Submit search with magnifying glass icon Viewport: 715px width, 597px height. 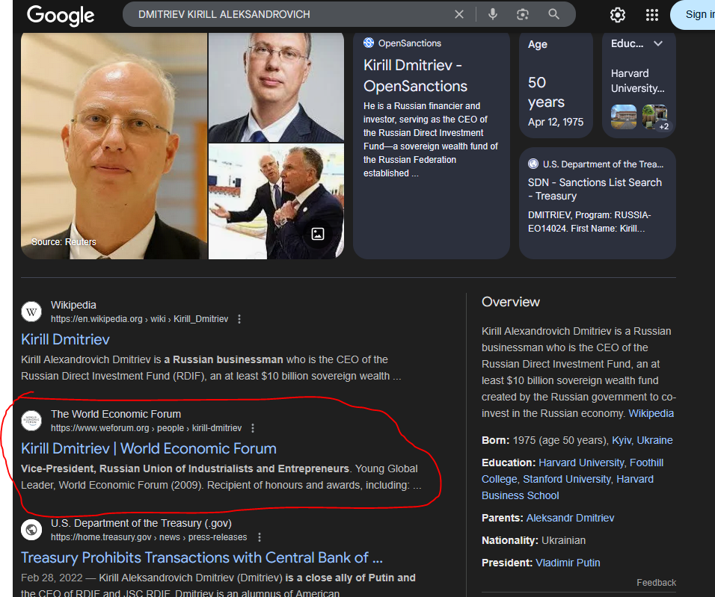point(553,14)
